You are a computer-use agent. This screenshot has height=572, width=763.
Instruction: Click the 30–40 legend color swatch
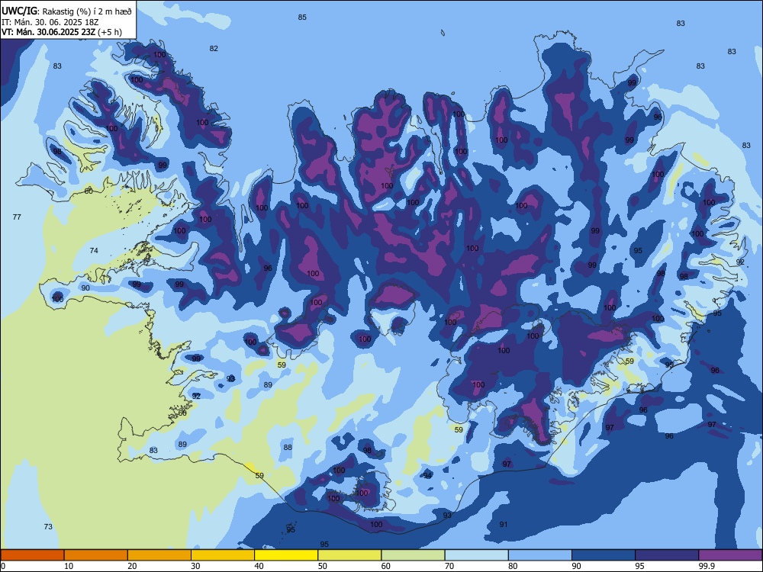(223, 555)
